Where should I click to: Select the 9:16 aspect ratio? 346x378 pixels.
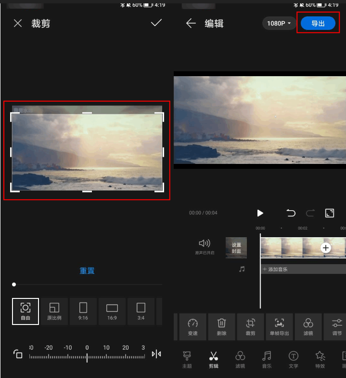pyautogui.click(x=83, y=311)
